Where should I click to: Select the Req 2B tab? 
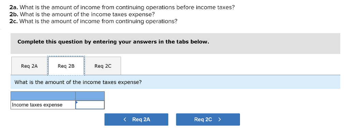pos(66,66)
